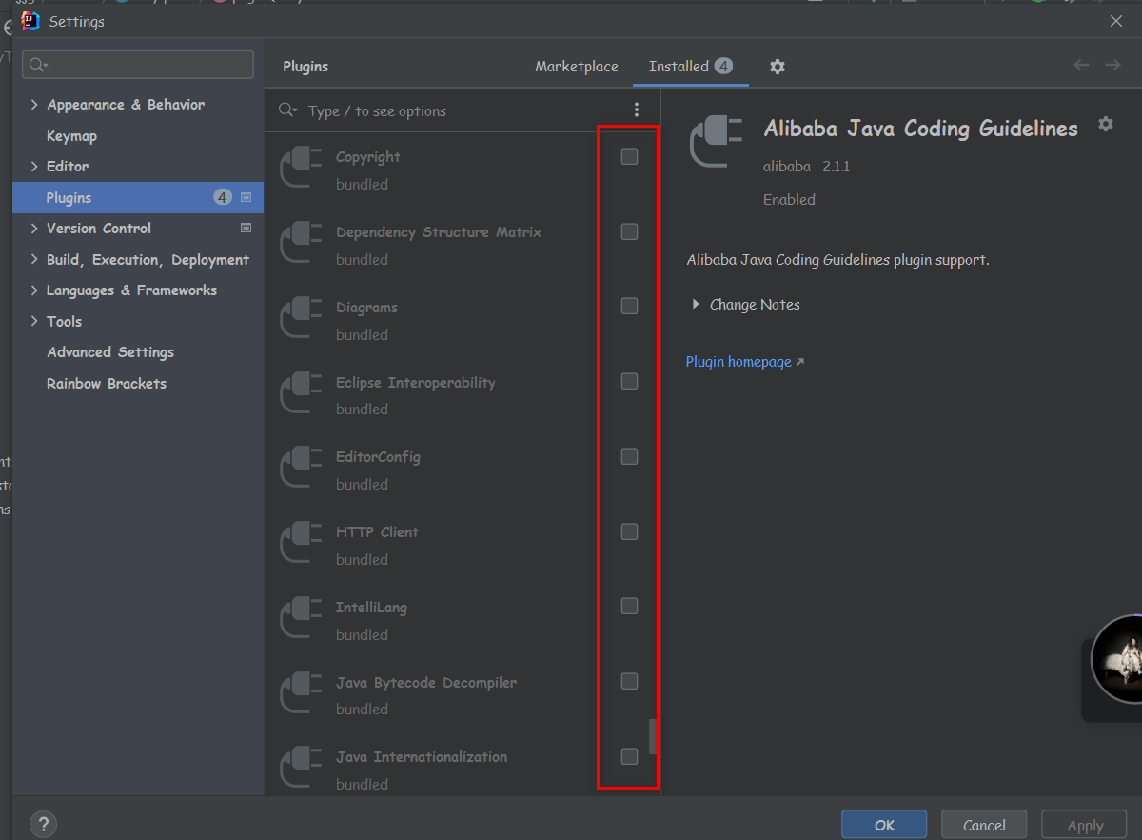Enable the Java Internationalization checkbox
This screenshot has width=1142, height=840.
pyautogui.click(x=629, y=756)
